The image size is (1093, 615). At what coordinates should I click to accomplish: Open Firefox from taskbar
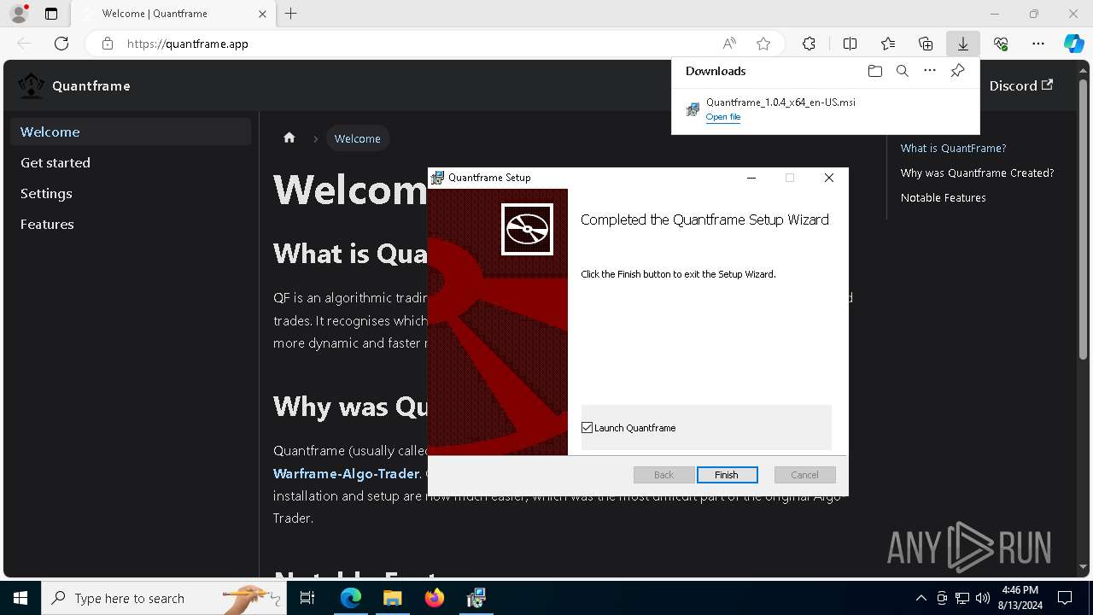434,598
